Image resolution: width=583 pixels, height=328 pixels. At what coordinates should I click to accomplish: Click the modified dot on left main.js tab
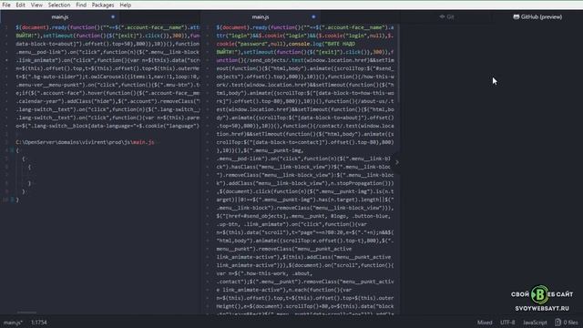point(113,16)
